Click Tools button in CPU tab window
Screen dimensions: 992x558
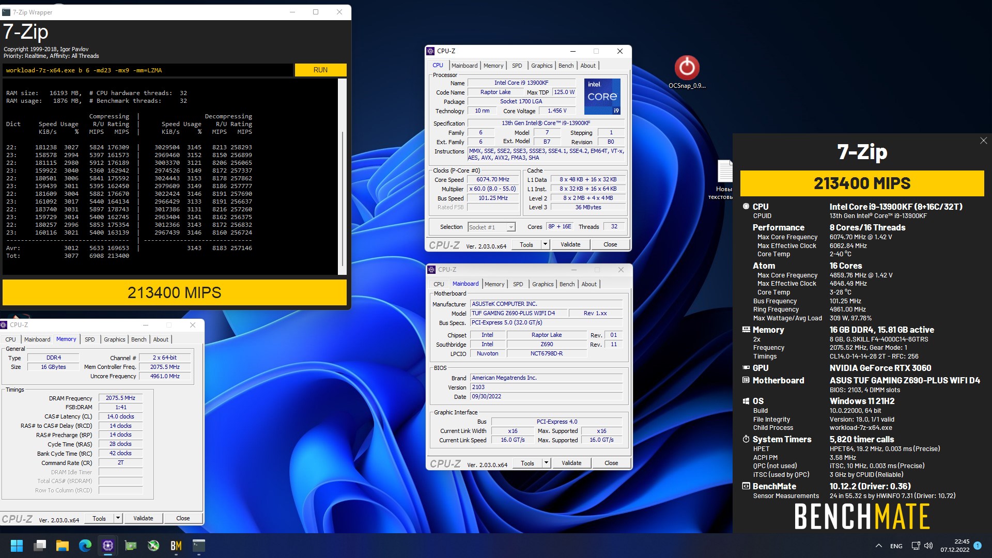point(526,244)
